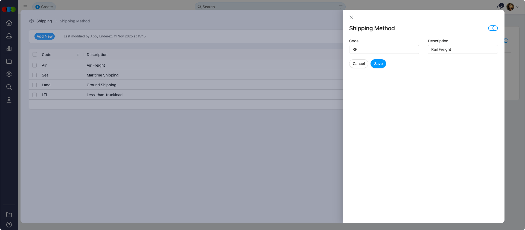Focus the Code input field with RF

pyautogui.click(x=384, y=49)
